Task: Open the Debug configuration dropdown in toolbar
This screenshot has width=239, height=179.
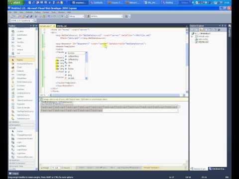Action: [x=83, y=16]
